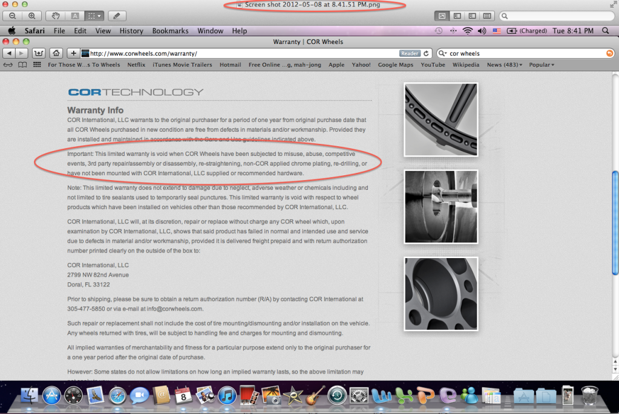Viewport: 619px width, 414px height.
Task: Open Photo Booth from the dock
Action: coord(248,395)
